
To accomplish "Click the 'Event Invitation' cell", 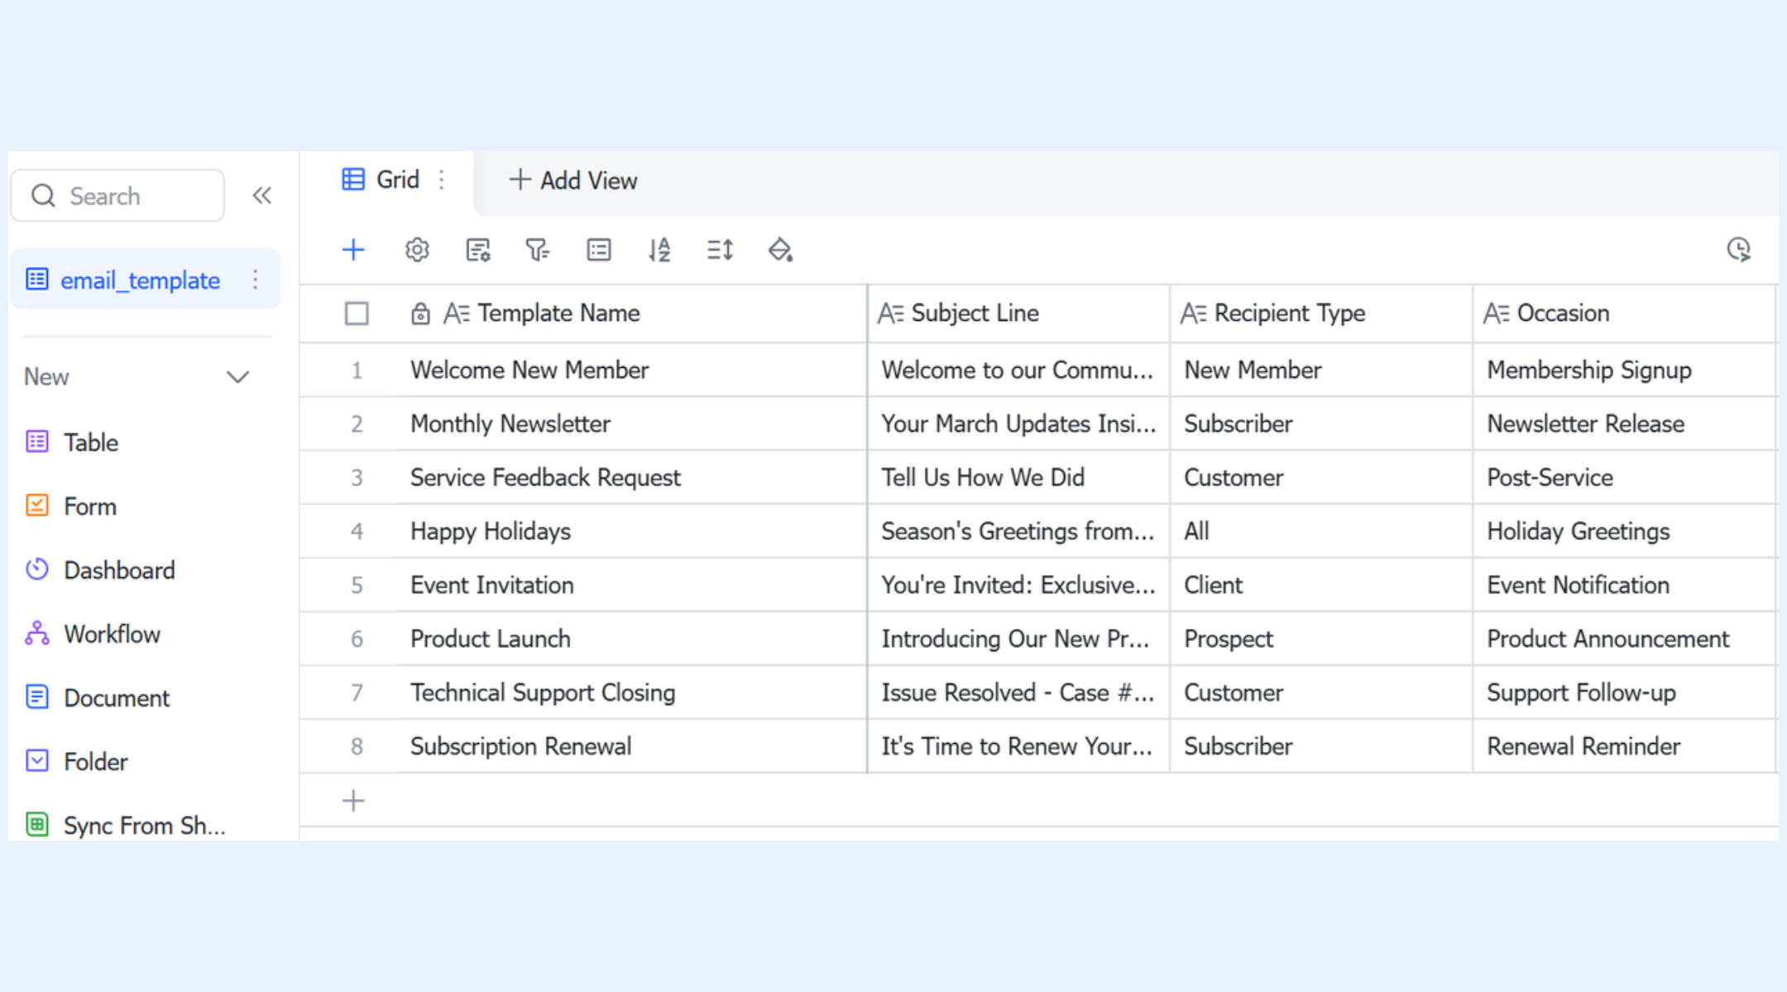I will [632, 584].
